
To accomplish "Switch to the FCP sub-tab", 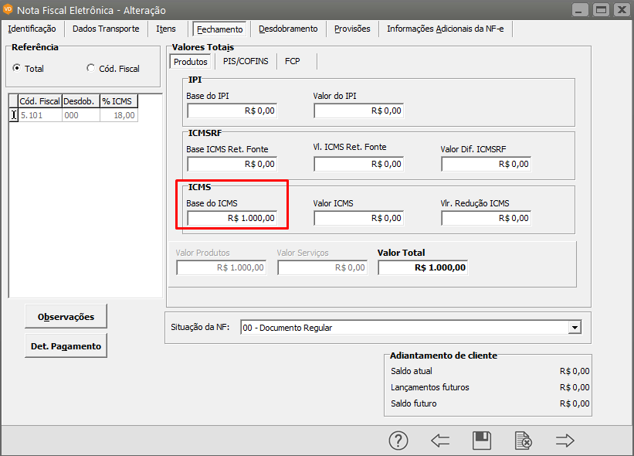I will 292,61.
